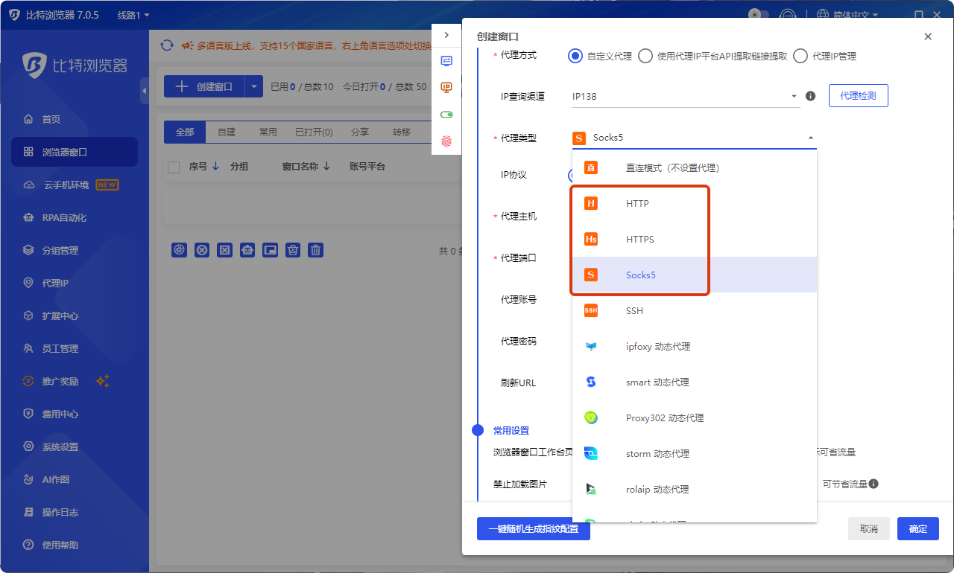Click the 比特浏览器 logo in the sidebar
This screenshot has height=573, width=954.
(75, 65)
